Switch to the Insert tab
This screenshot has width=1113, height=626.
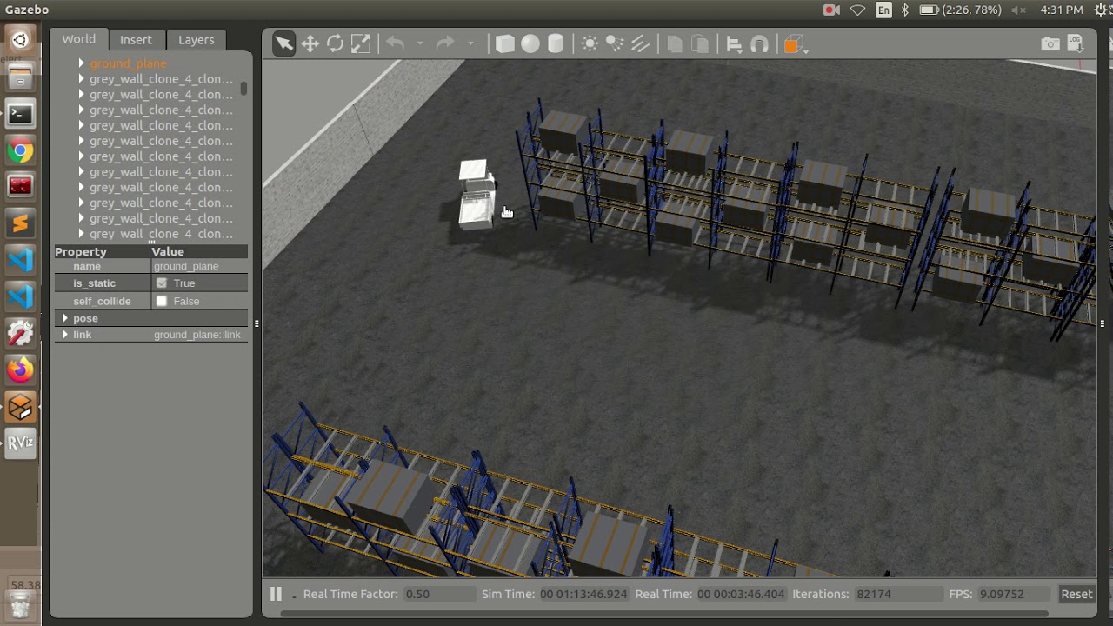pyautogui.click(x=136, y=40)
